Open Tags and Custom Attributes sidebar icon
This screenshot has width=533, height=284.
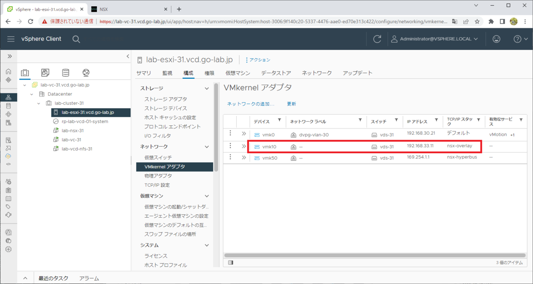click(x=8, y=207)
